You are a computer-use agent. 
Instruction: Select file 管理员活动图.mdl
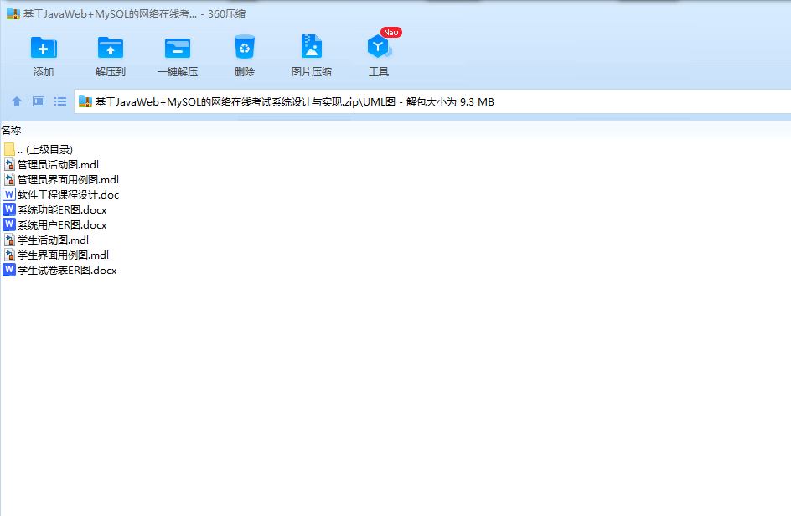[51, 164]
